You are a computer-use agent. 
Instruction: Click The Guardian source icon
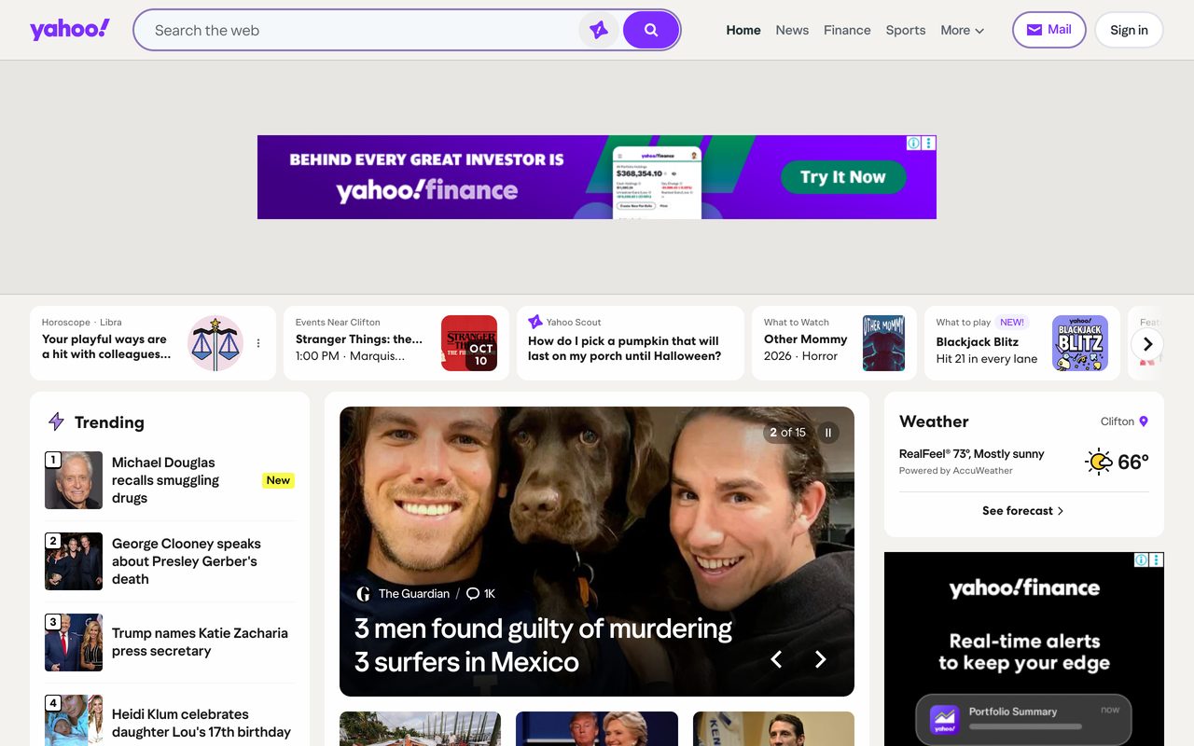click(364, 593)
